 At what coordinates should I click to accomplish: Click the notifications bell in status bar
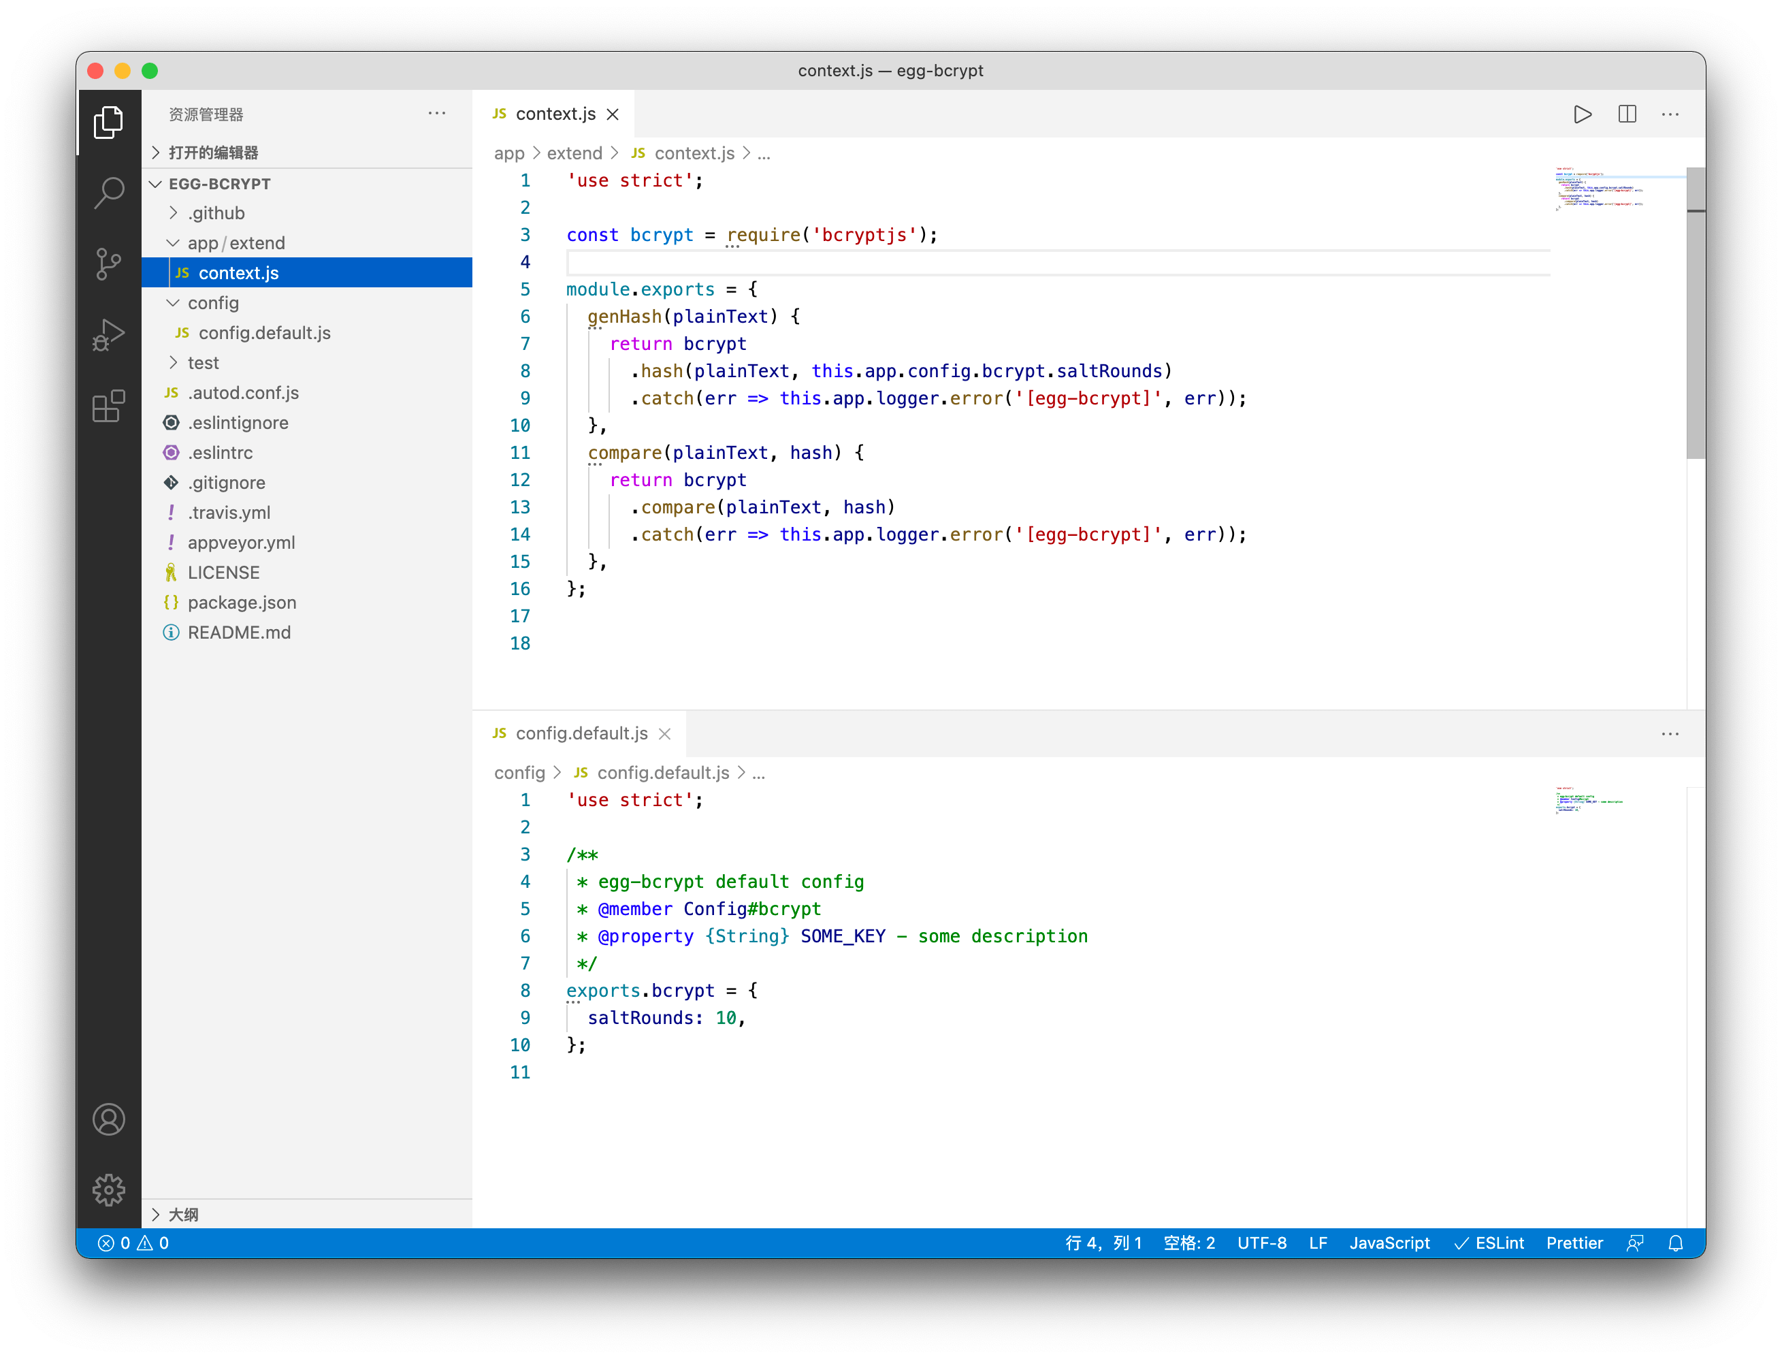pyautogui.click(x=1675, y=1243)
